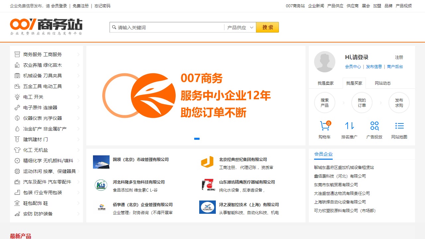Click the 发布求购 circle button
This screenshot has height=239, width=425.
pyautogui.click(x=399, y=103)
